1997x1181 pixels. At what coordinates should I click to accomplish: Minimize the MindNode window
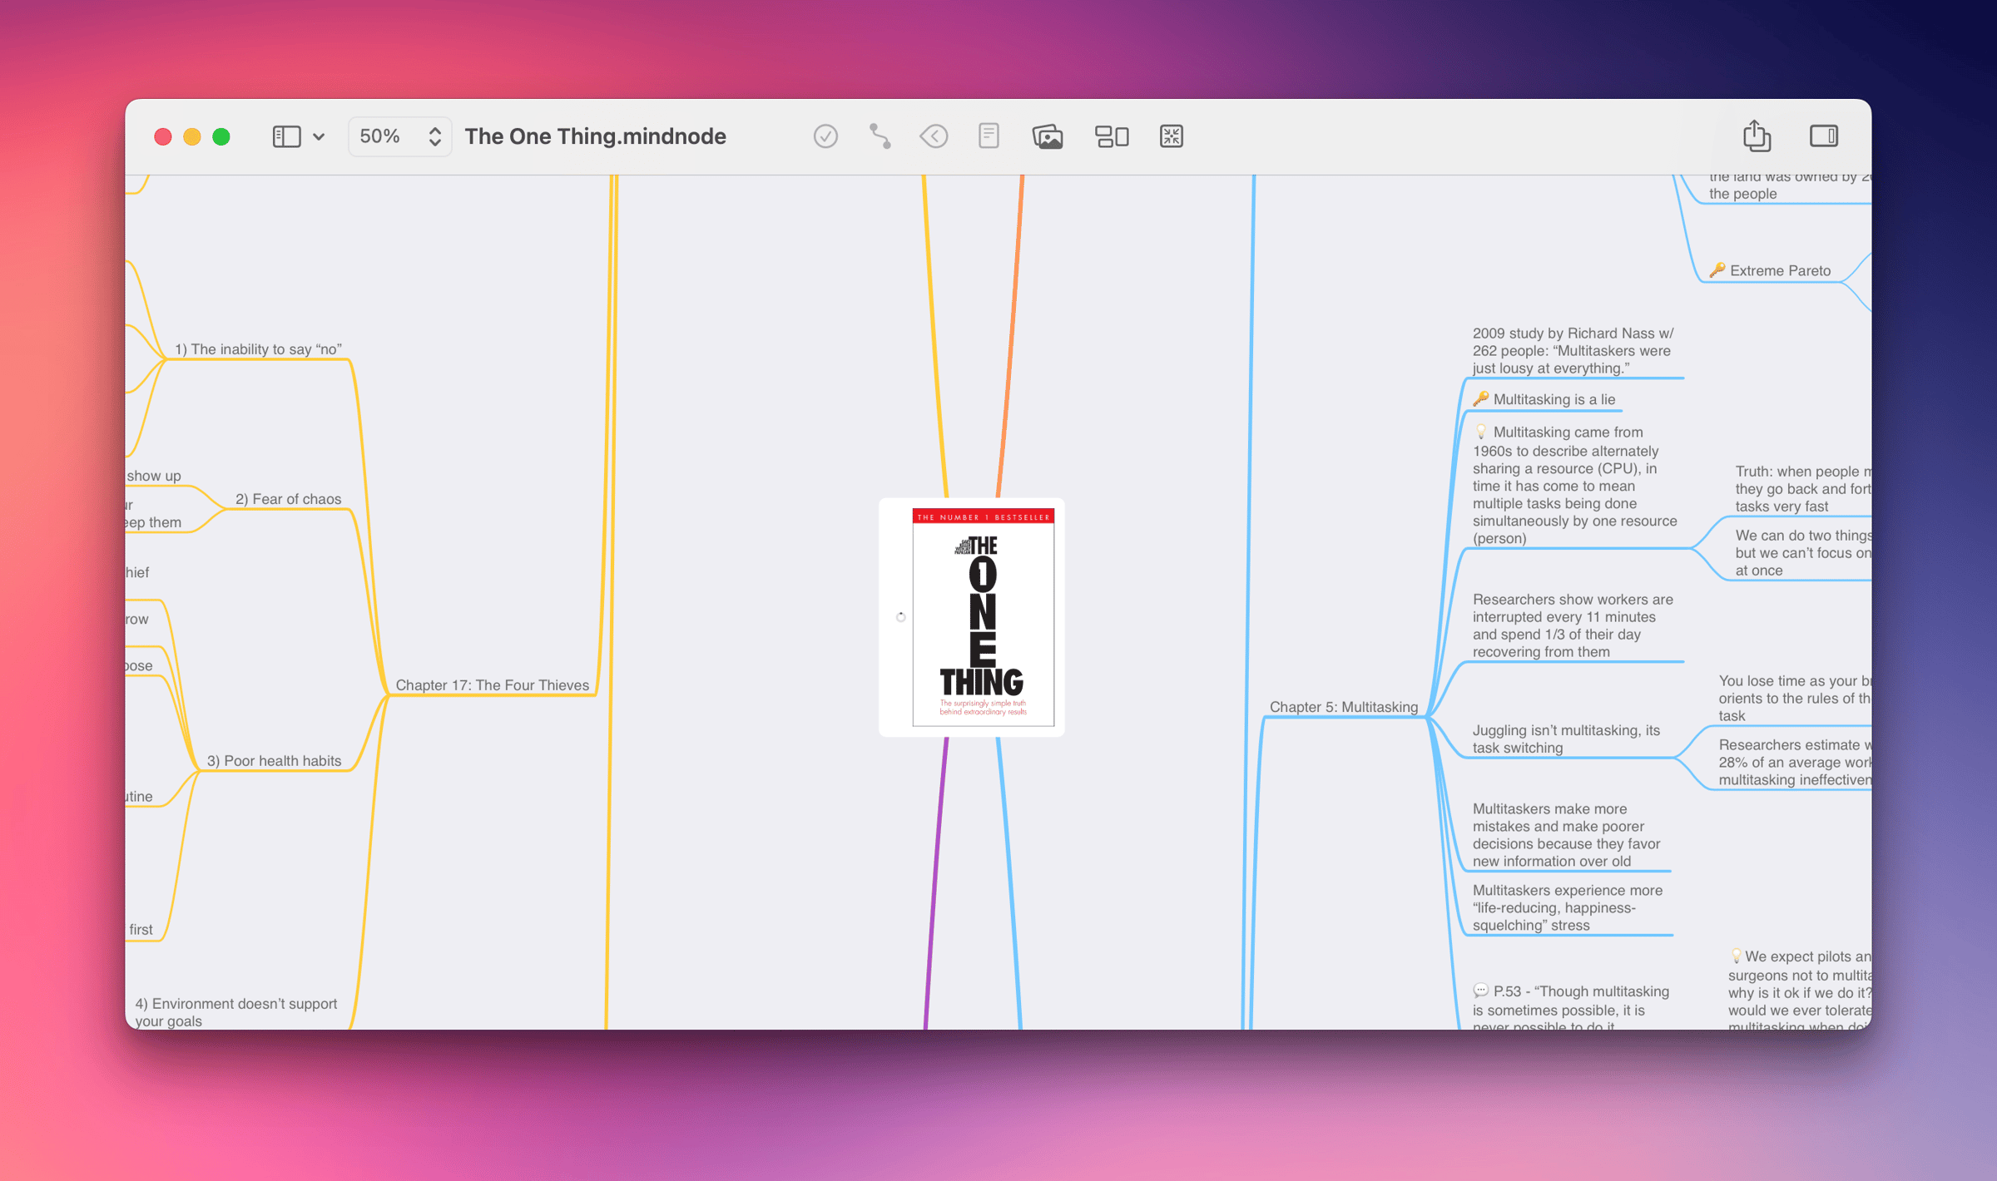(x=192, y=136)
